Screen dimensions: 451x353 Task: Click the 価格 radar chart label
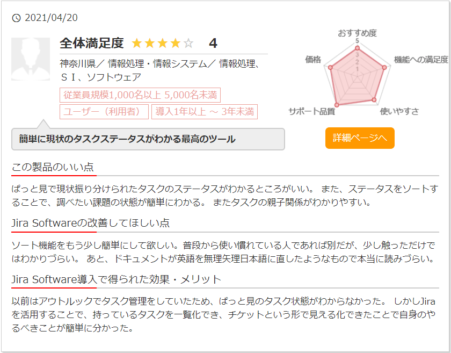tap(312, 60)
